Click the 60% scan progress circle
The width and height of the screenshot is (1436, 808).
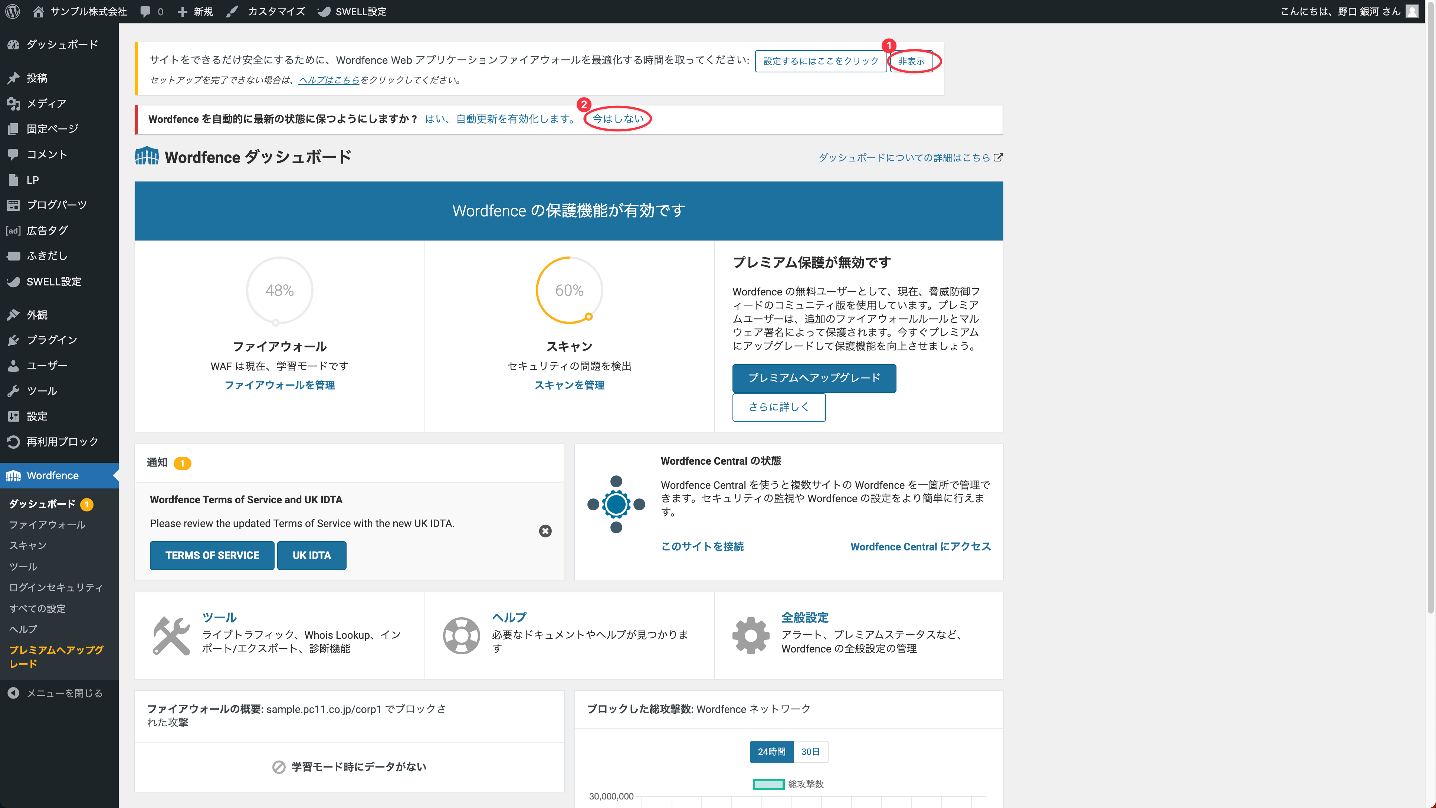click(569, 290)
